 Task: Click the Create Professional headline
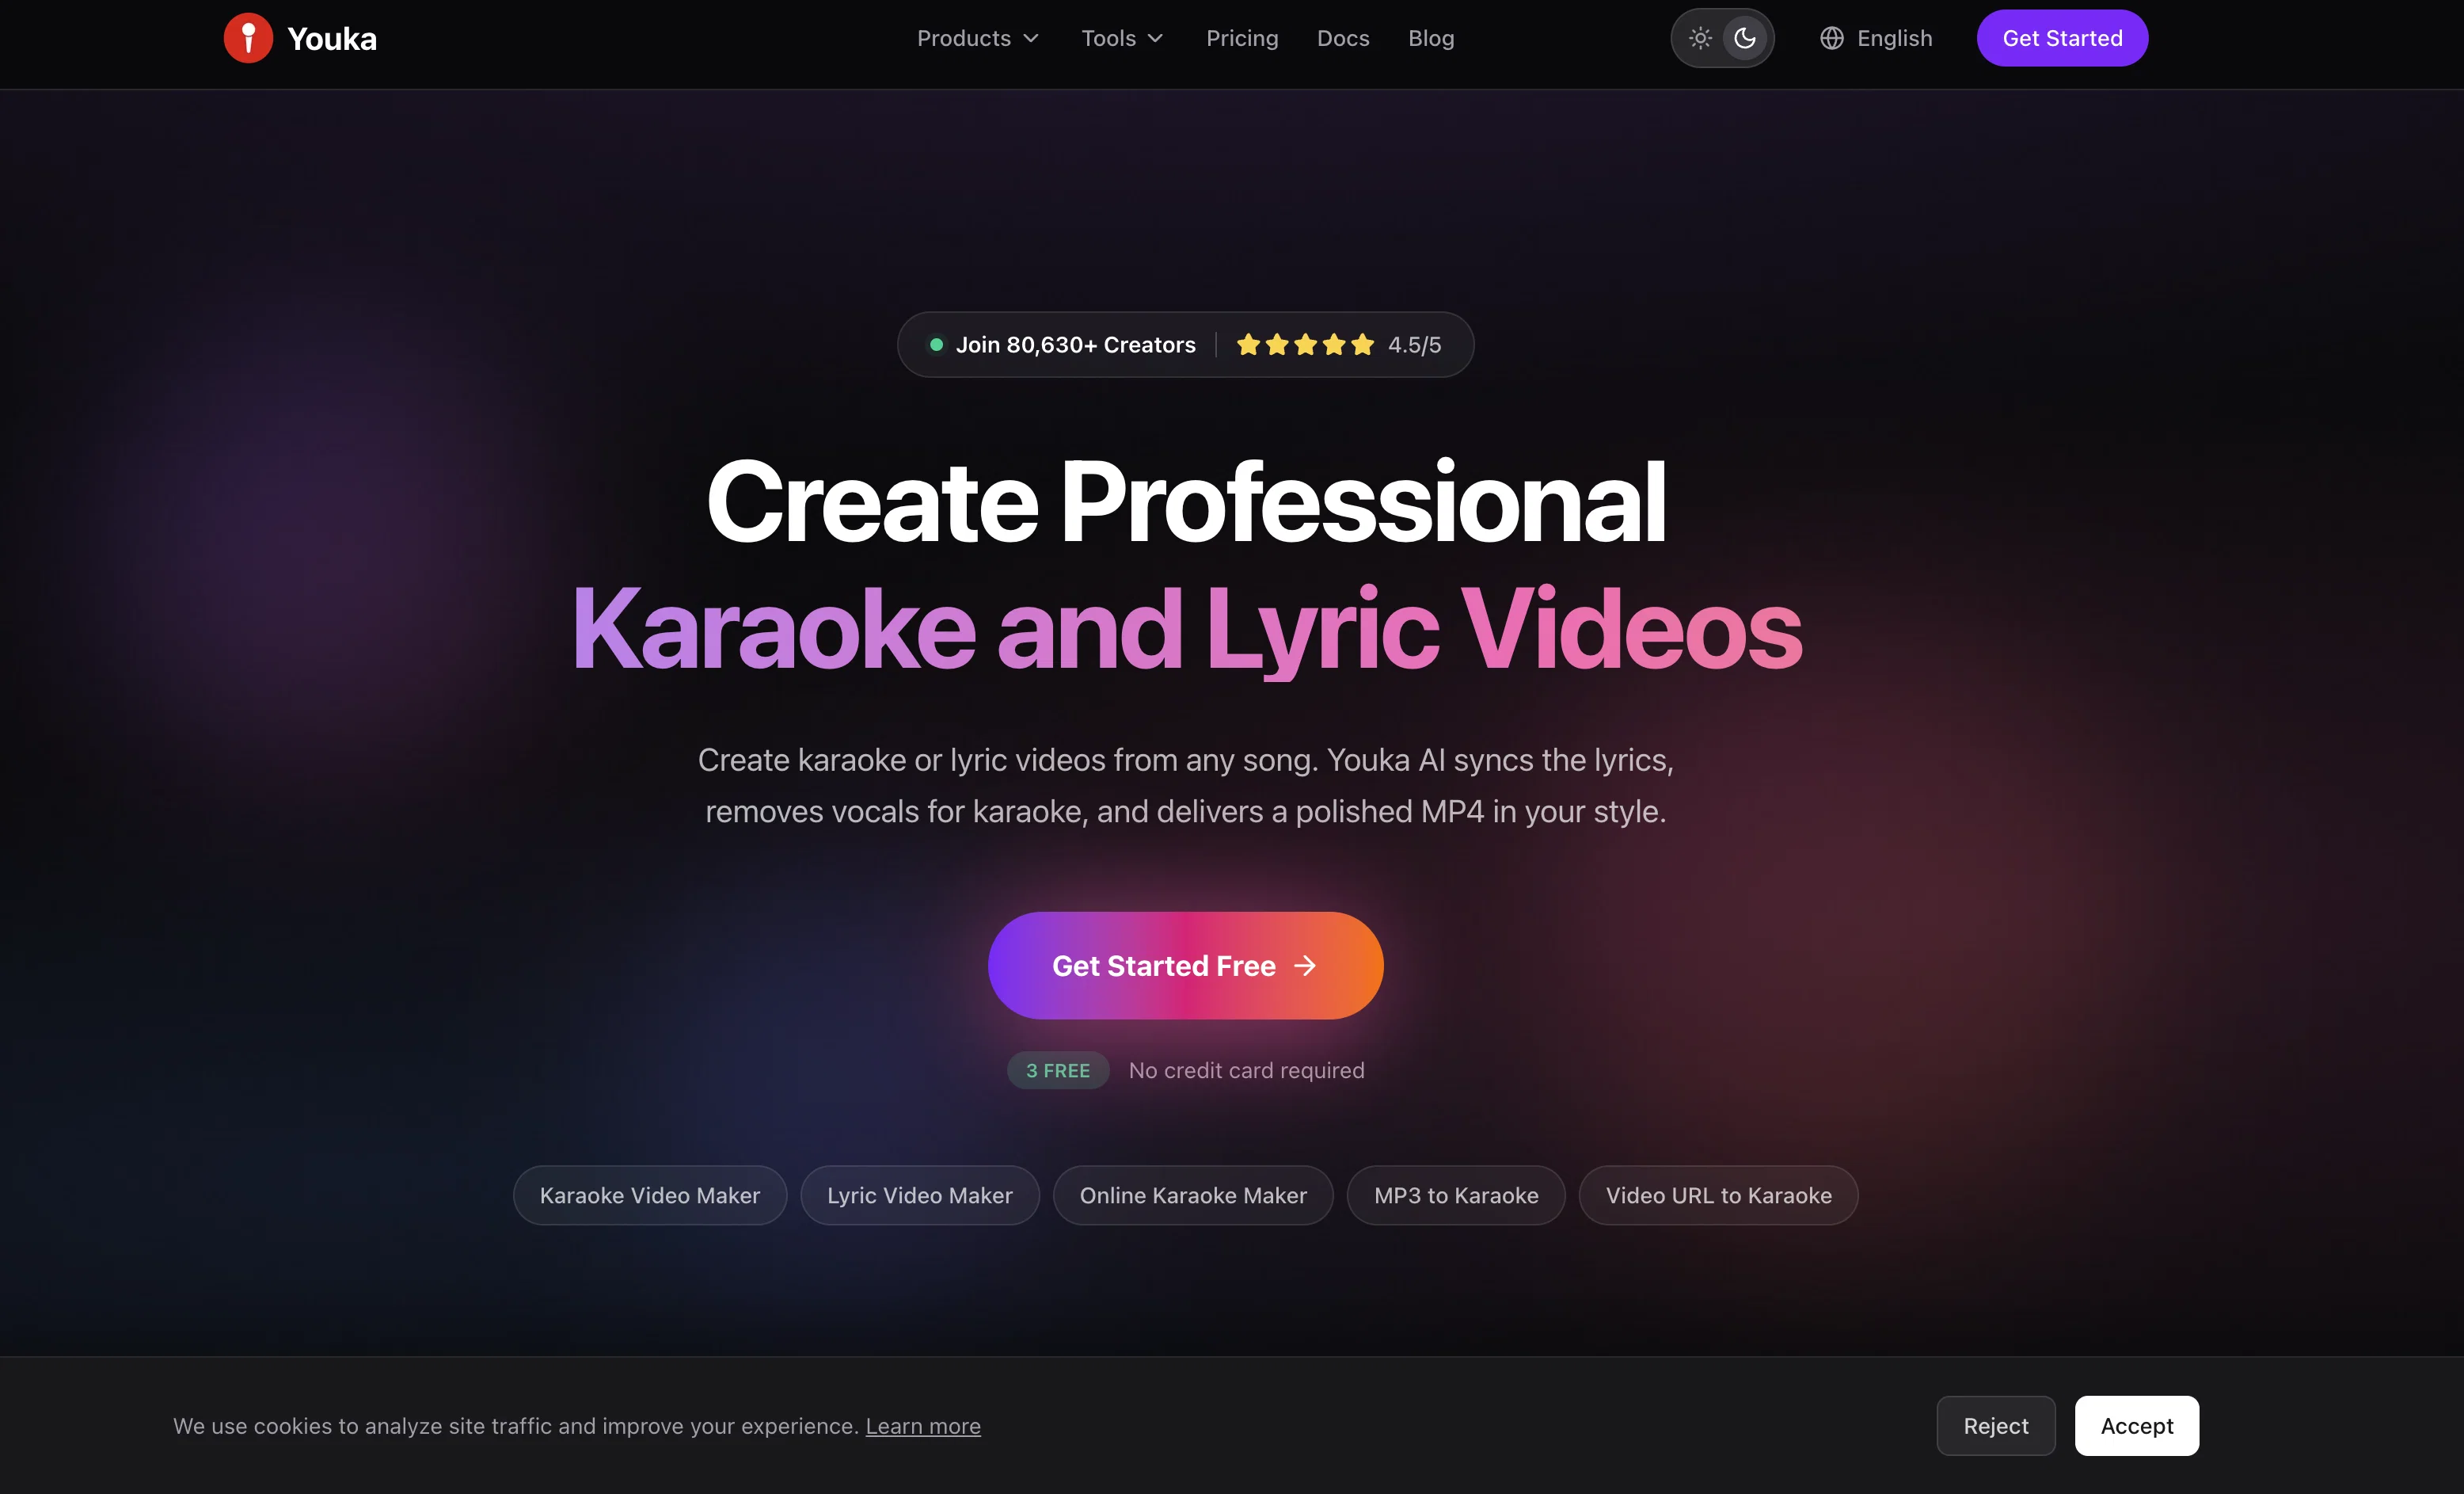pyautogui.click(x=1186, y=501)
